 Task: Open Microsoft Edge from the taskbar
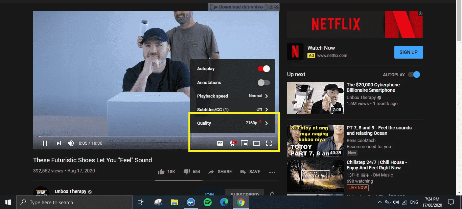pos(224,202)
